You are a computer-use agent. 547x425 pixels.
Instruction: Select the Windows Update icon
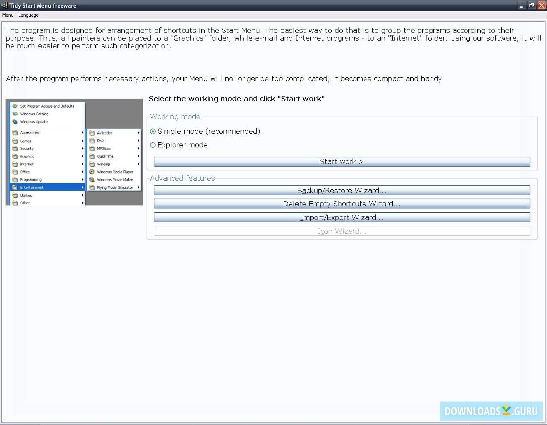point(15,122)
